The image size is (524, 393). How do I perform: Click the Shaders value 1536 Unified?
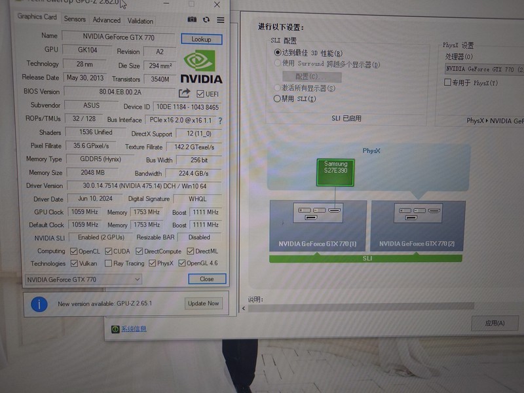click(96, 132)
